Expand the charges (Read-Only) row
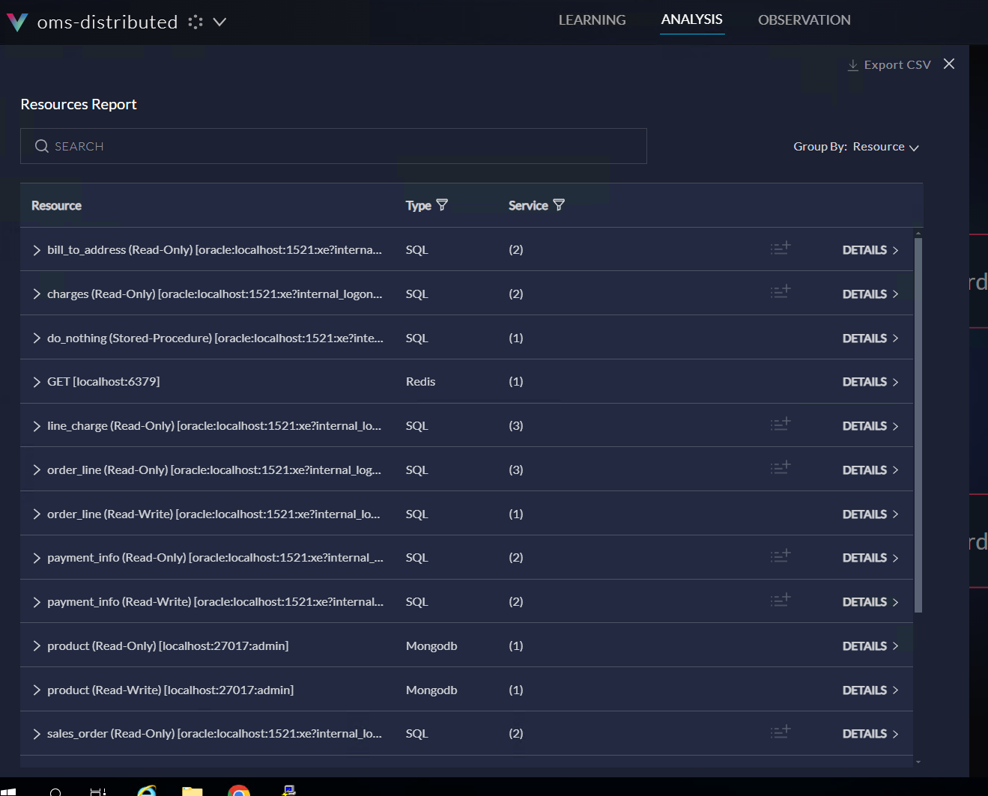 (36, 294)
